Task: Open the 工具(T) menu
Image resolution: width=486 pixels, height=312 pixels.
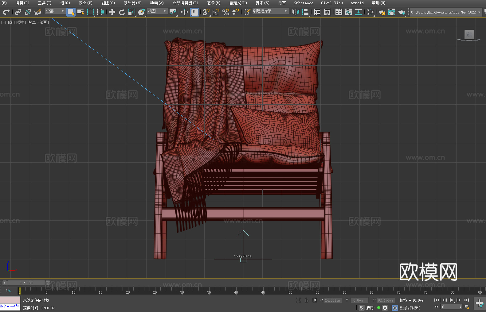Action: [x=45, y=3]
